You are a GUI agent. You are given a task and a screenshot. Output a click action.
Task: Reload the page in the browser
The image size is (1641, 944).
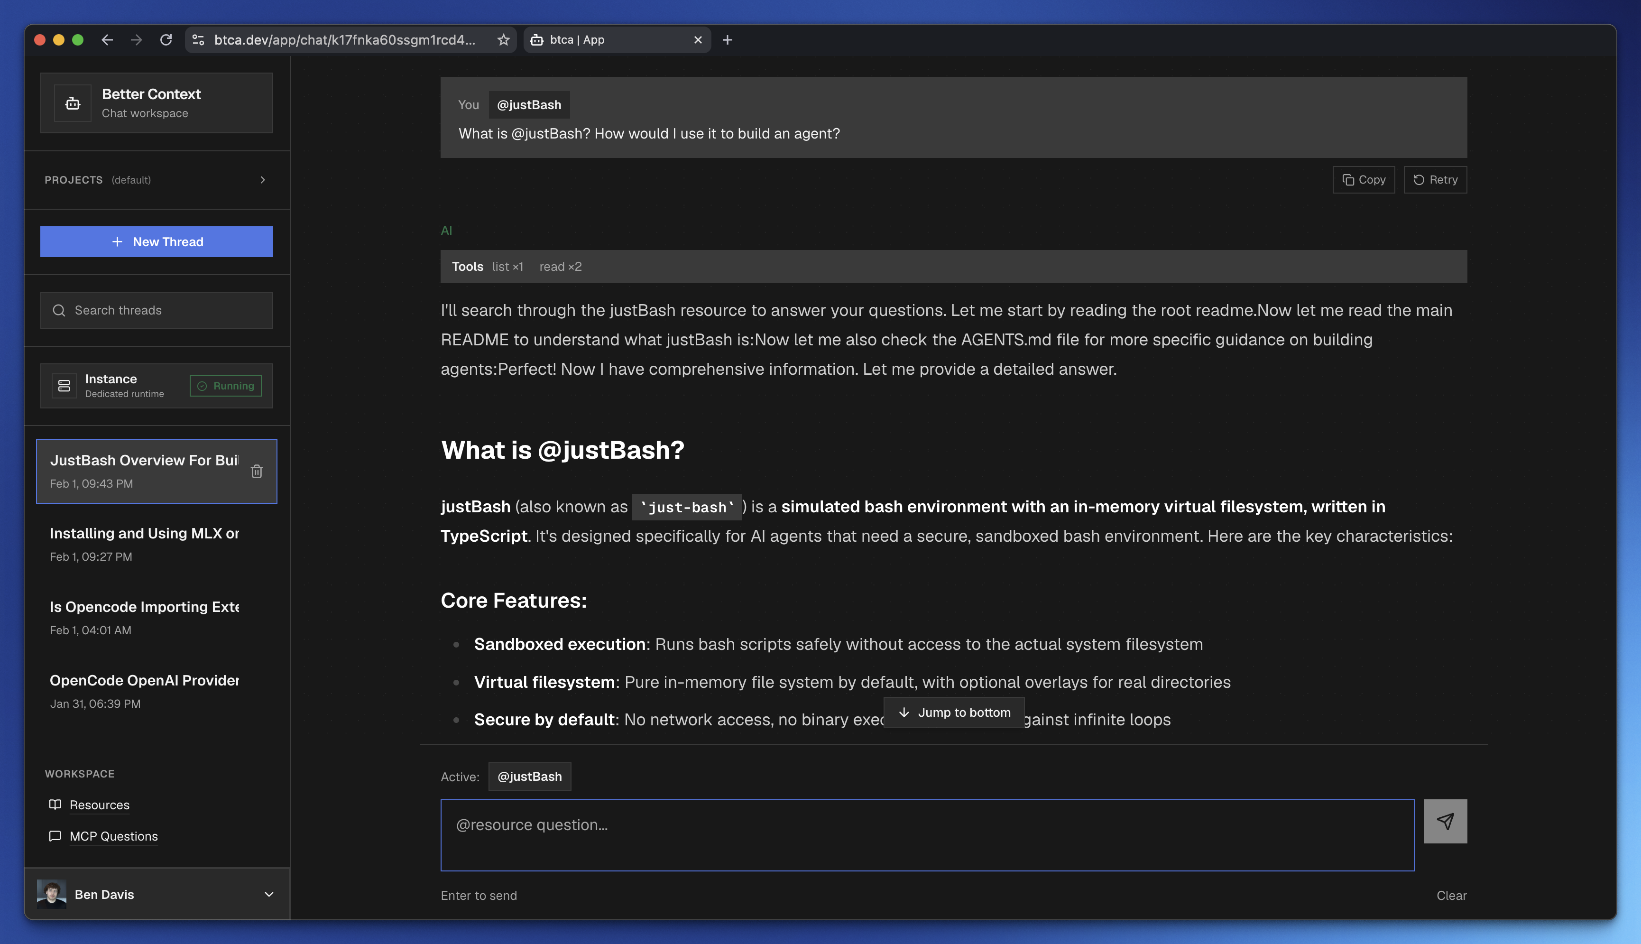166,39
